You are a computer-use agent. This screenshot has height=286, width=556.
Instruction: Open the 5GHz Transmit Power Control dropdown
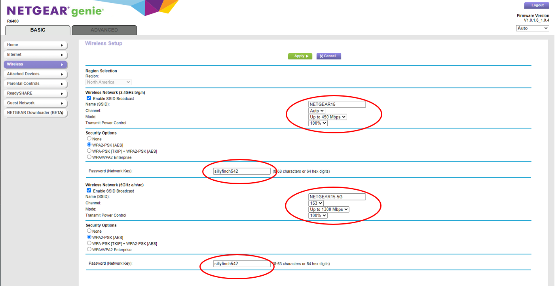[x=318, y=215]
